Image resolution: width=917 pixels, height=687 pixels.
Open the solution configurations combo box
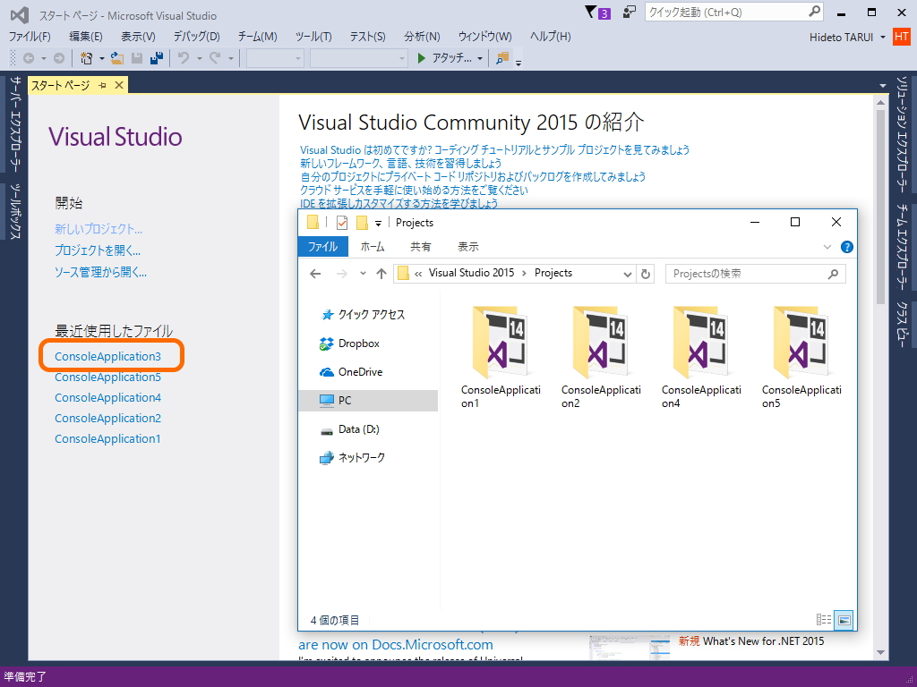275,58
